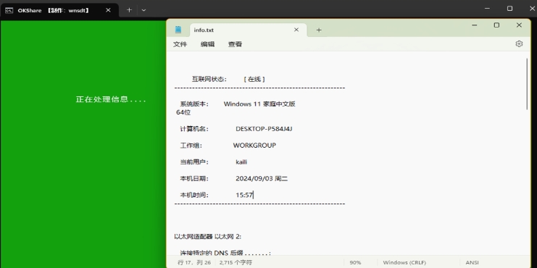Click the computer name DESKTOP-P584J4J
Viewport: 537px width, 268px height.
click(264, 129)
